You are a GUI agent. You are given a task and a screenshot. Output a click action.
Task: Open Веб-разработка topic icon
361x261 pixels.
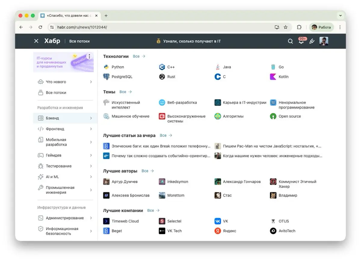(162, 103)
